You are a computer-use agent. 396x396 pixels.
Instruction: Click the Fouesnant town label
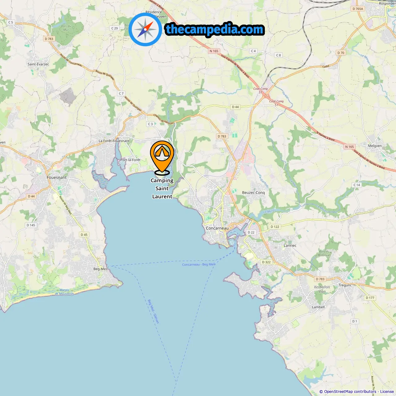point(57,178)
